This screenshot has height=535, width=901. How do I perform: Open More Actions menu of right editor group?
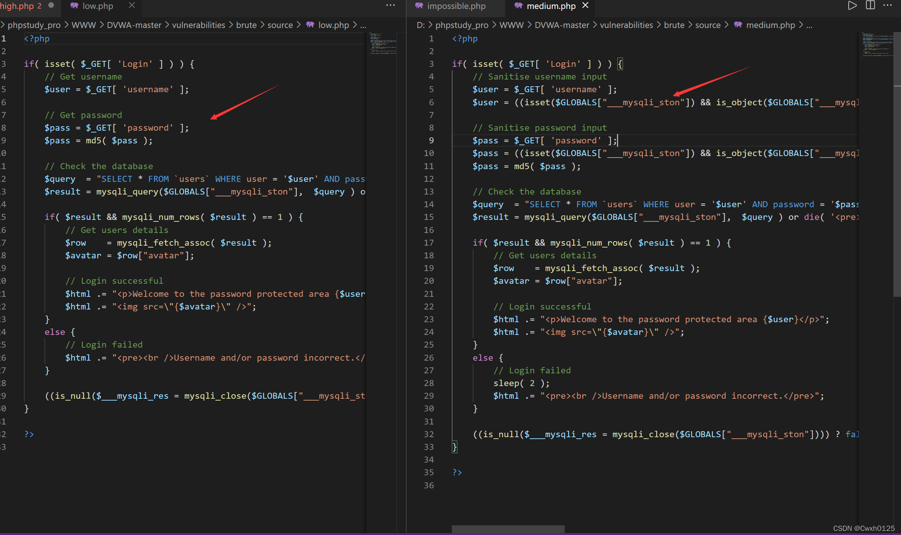tap(888, 6)
